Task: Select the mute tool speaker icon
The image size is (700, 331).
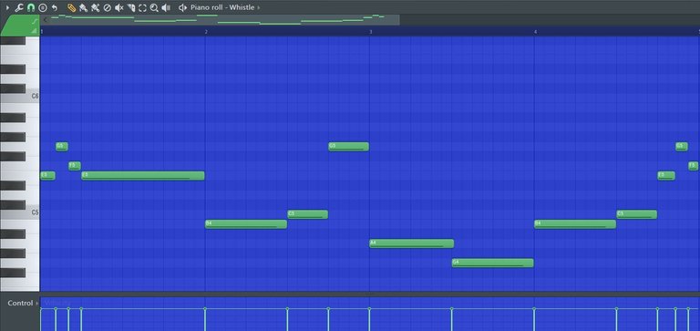Action: point(118,7)
